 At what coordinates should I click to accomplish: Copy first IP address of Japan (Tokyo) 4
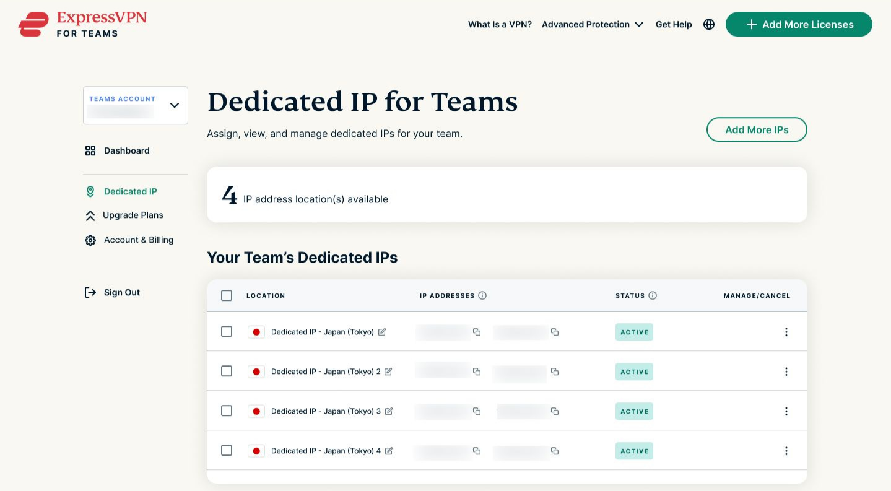point(477,451)
